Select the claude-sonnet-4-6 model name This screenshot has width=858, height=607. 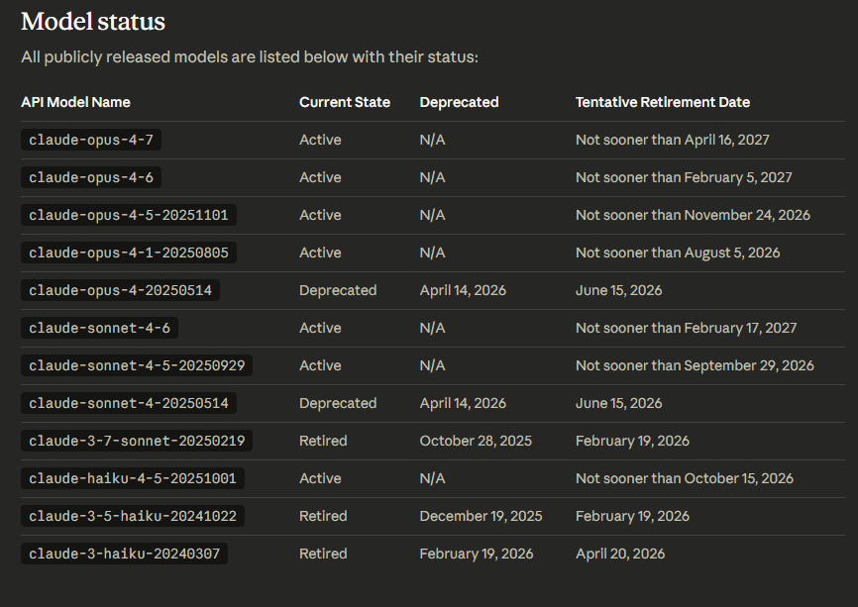coord(100,328)
